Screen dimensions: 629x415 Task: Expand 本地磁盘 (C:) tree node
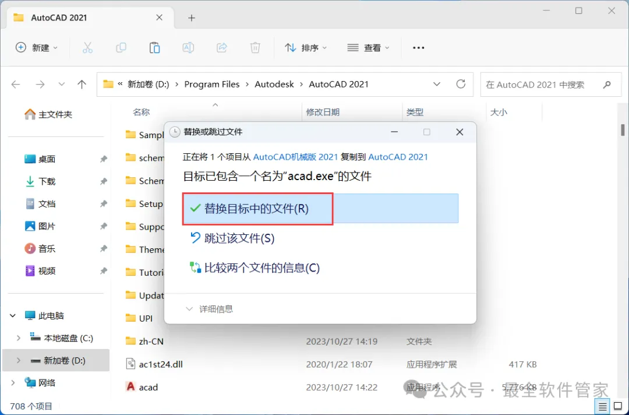(x=19, y=338)
